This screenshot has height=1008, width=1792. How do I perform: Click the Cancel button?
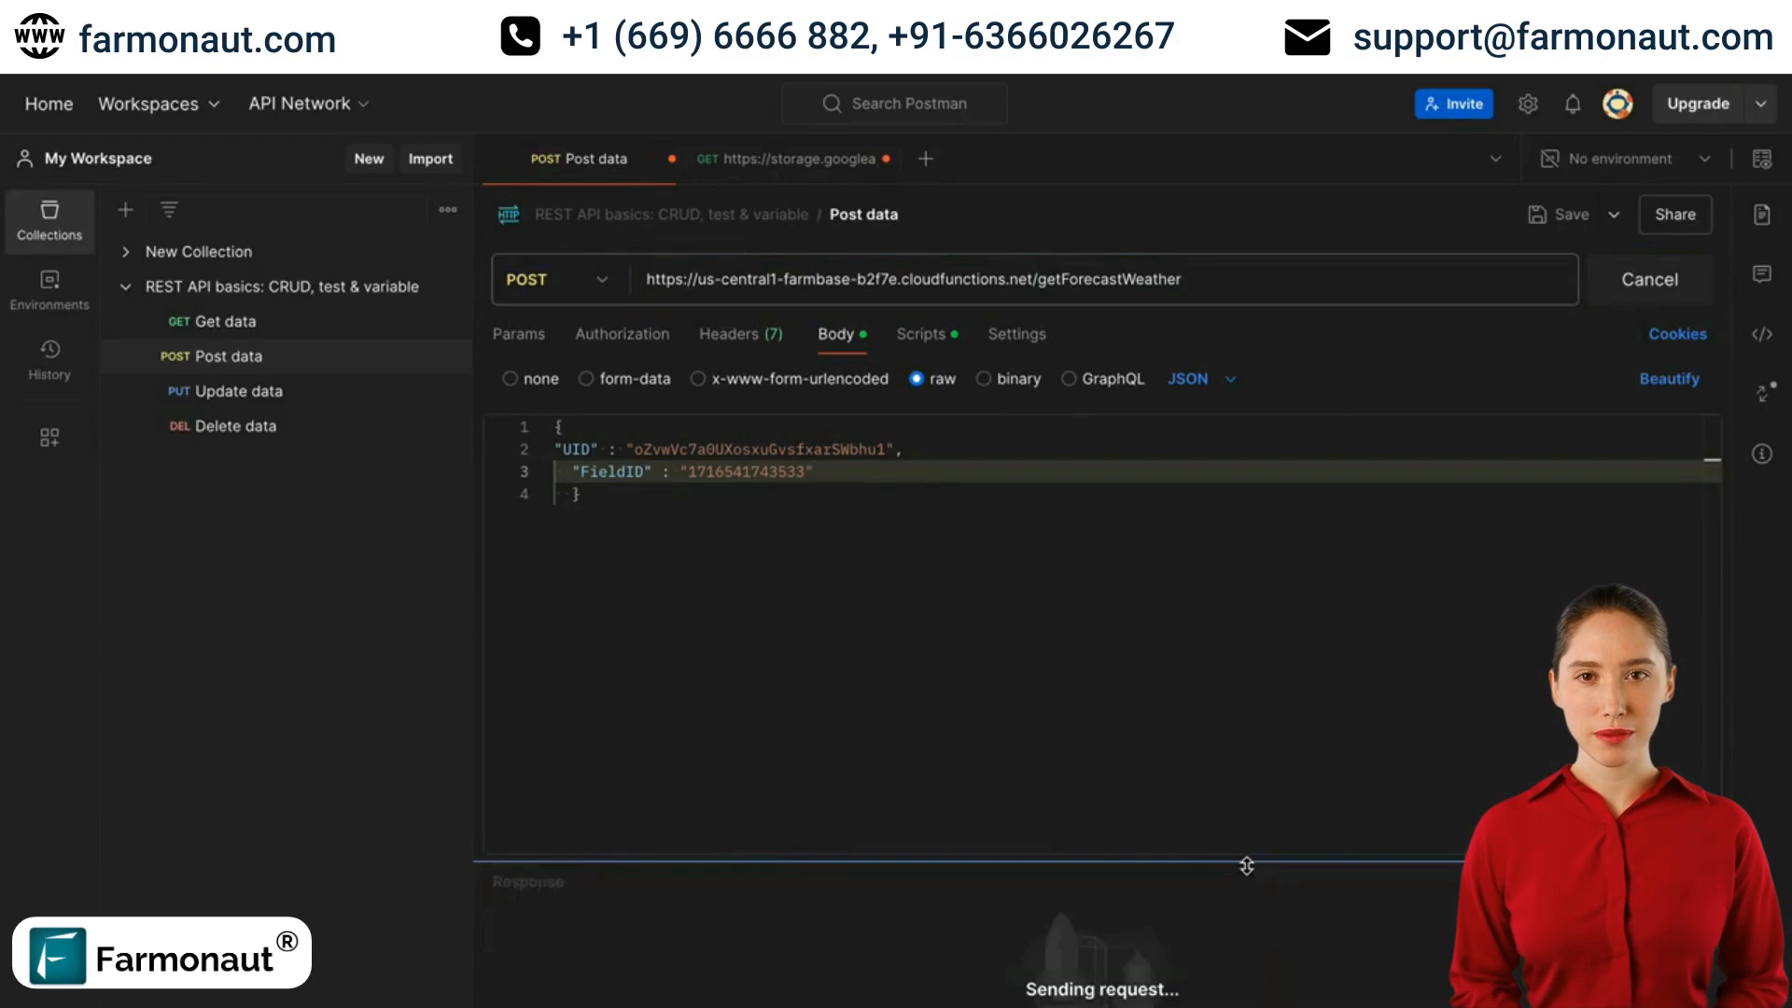pos(1649,278)
